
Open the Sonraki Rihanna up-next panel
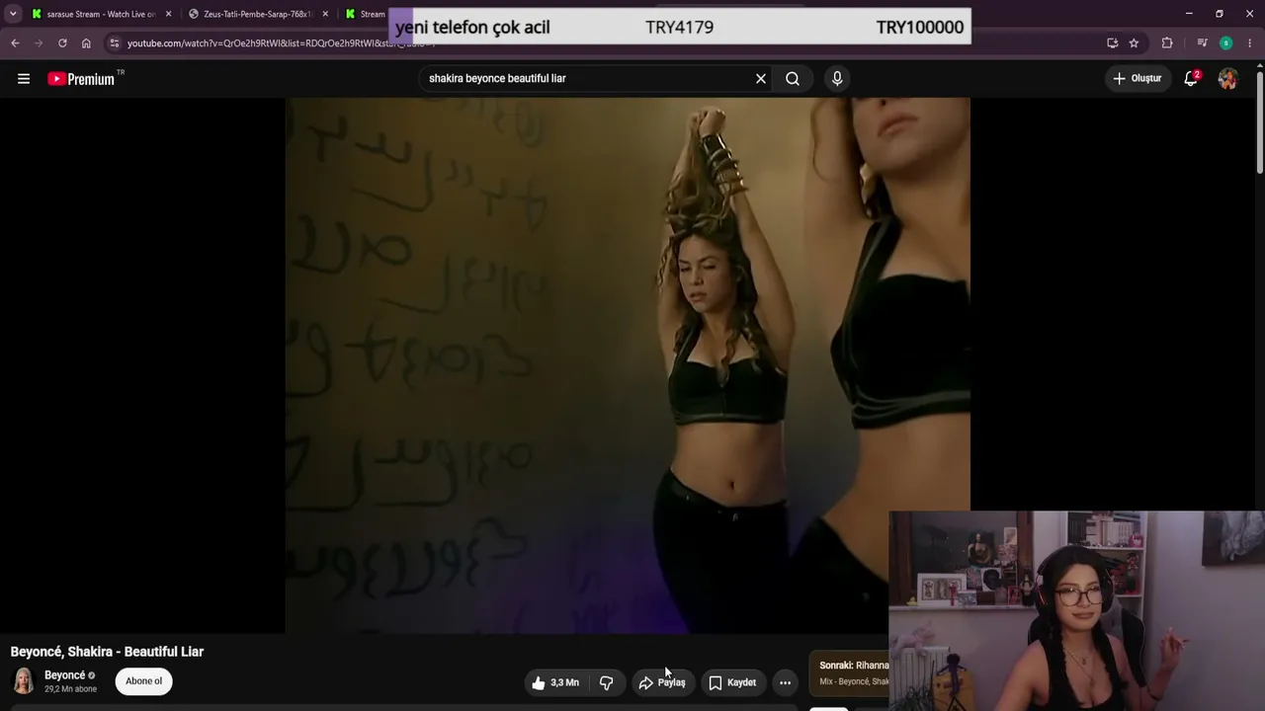click(849, 673)
